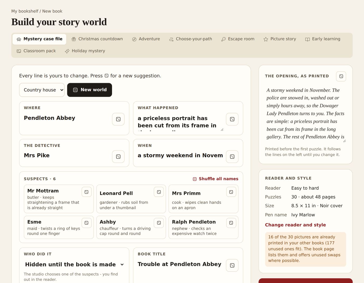Reroll suspect Mr Mottram
364x283 pixels.
pyautogui.click(x=87, y=192)
